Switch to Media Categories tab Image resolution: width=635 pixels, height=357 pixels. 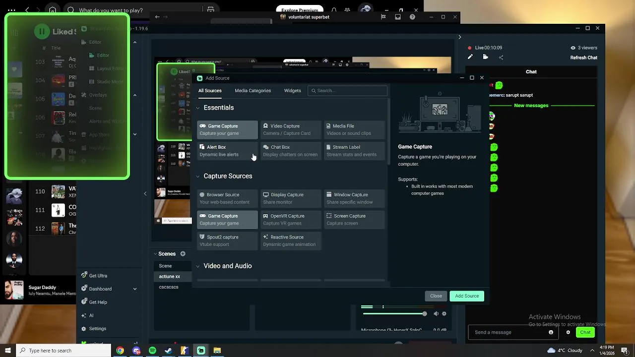(253, 91)
